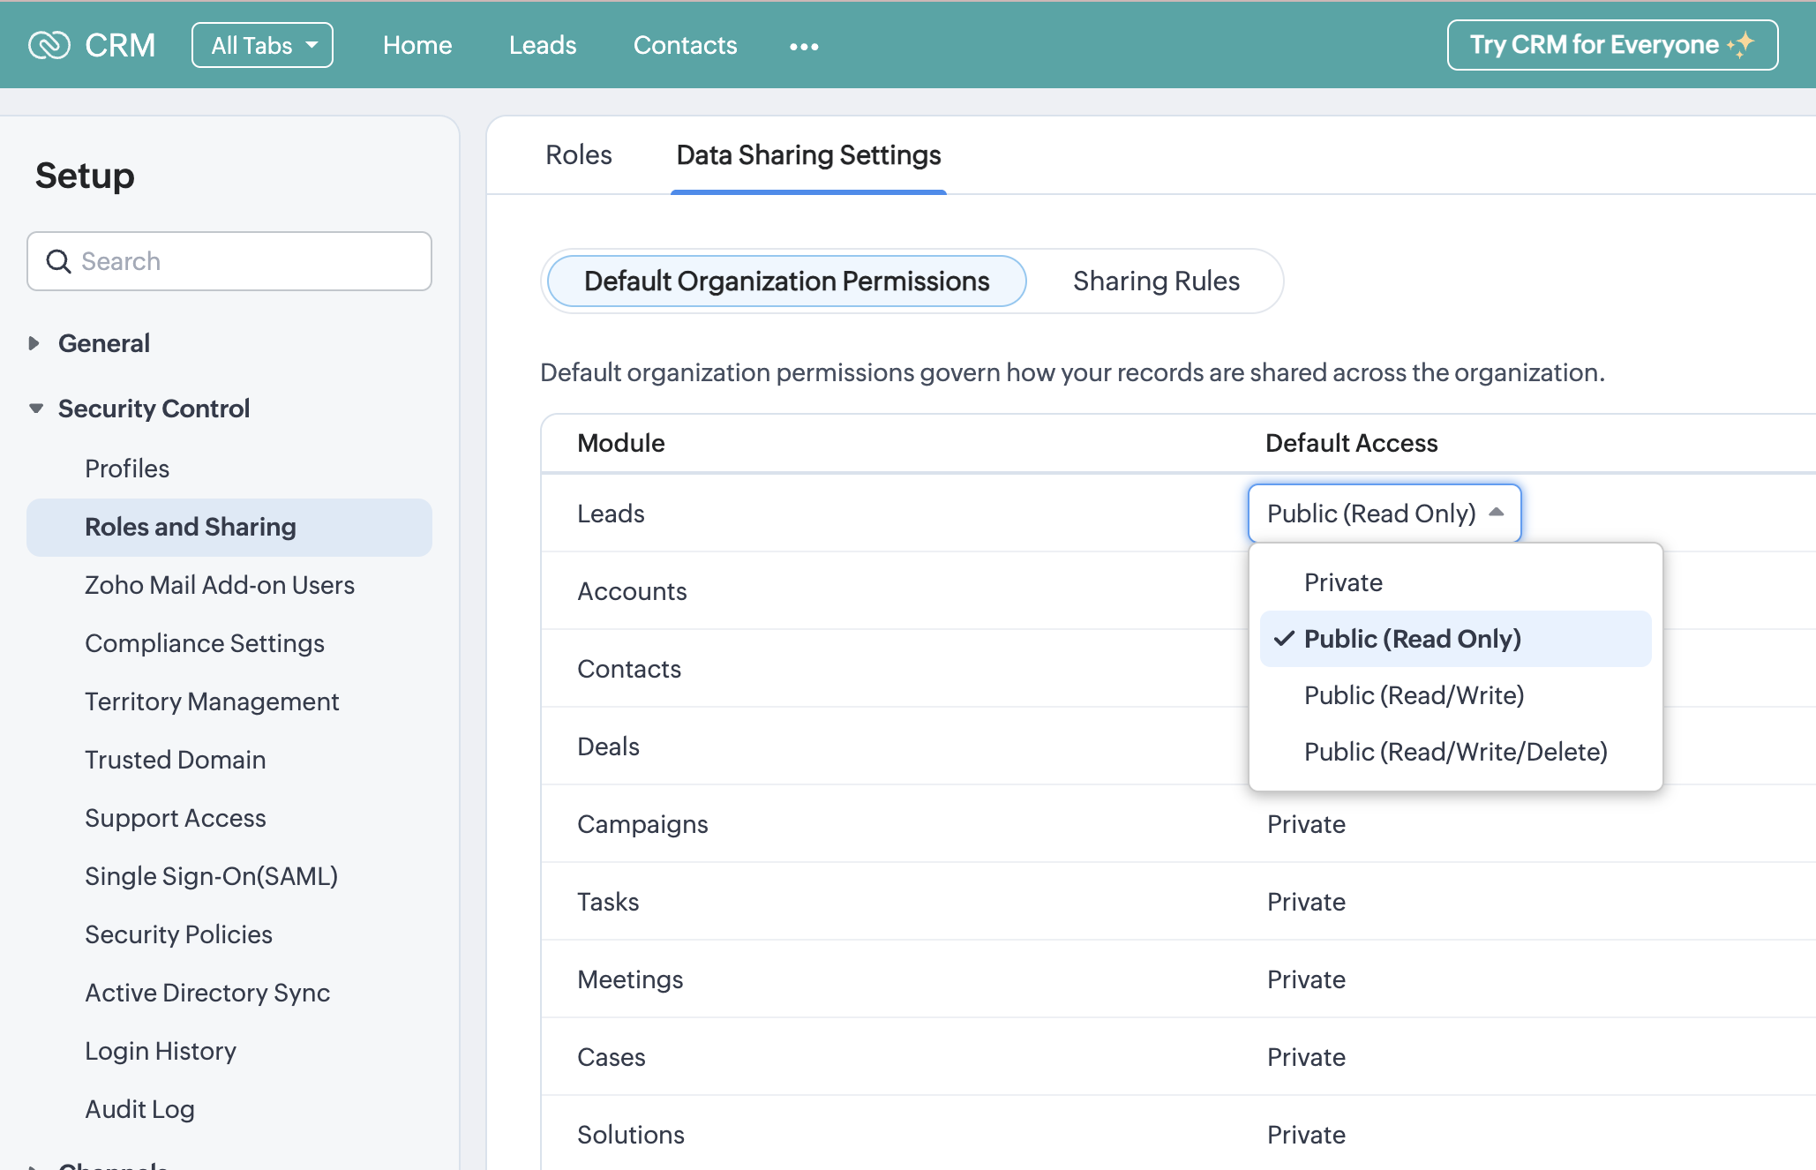Pick the checked Public (Read Only) option
Viewport: 1816px width, 1170px height.
(1412, 639)
